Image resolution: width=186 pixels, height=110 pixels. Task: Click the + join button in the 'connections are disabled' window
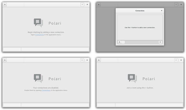[5, 60]
